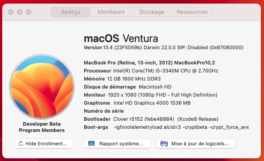
Task: Click the Hide Enrollment... button
Action: click(x=43, y=144)
